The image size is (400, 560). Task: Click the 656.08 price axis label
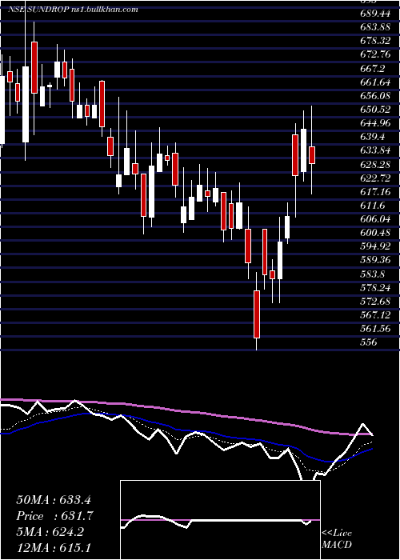coord(375,96)
